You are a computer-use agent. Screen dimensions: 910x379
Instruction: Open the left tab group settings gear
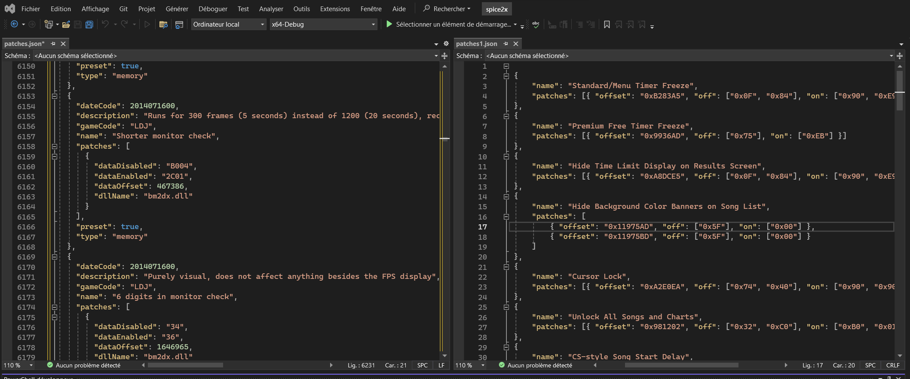[x=446, y=44]
